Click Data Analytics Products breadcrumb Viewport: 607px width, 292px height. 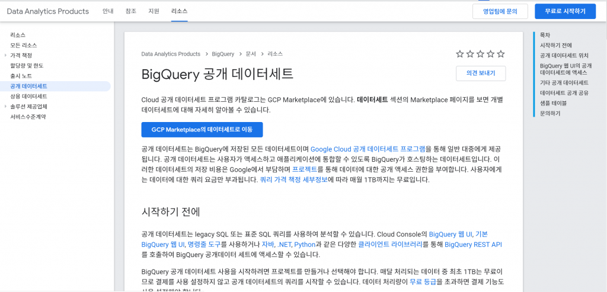pyautogui.click(x=171, y=54)
